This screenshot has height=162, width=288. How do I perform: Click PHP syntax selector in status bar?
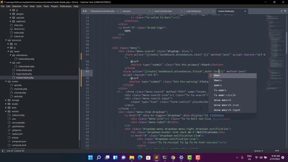point(277,151)
